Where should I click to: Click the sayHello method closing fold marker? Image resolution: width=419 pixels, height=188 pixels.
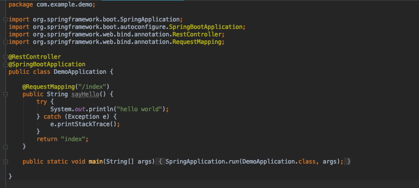point(5,147)
